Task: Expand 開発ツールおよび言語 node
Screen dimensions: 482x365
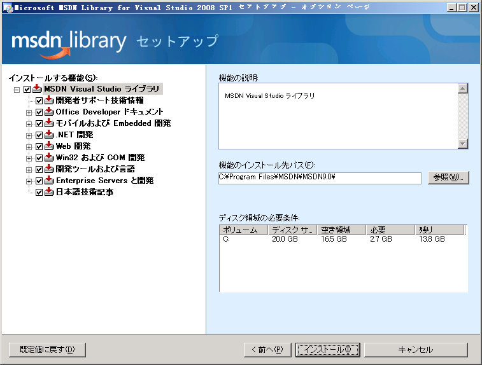Action: [x=29, y=170]
